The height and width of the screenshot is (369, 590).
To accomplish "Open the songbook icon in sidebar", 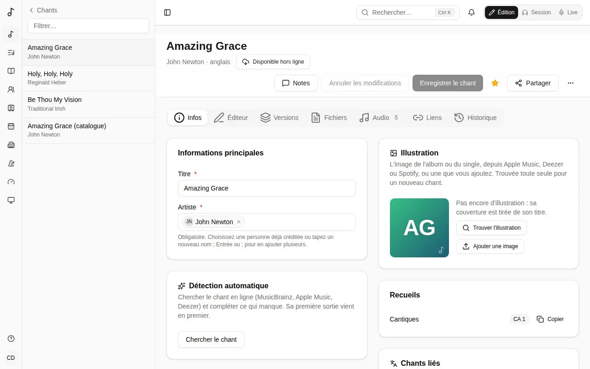I will click(x=11, y=71).
